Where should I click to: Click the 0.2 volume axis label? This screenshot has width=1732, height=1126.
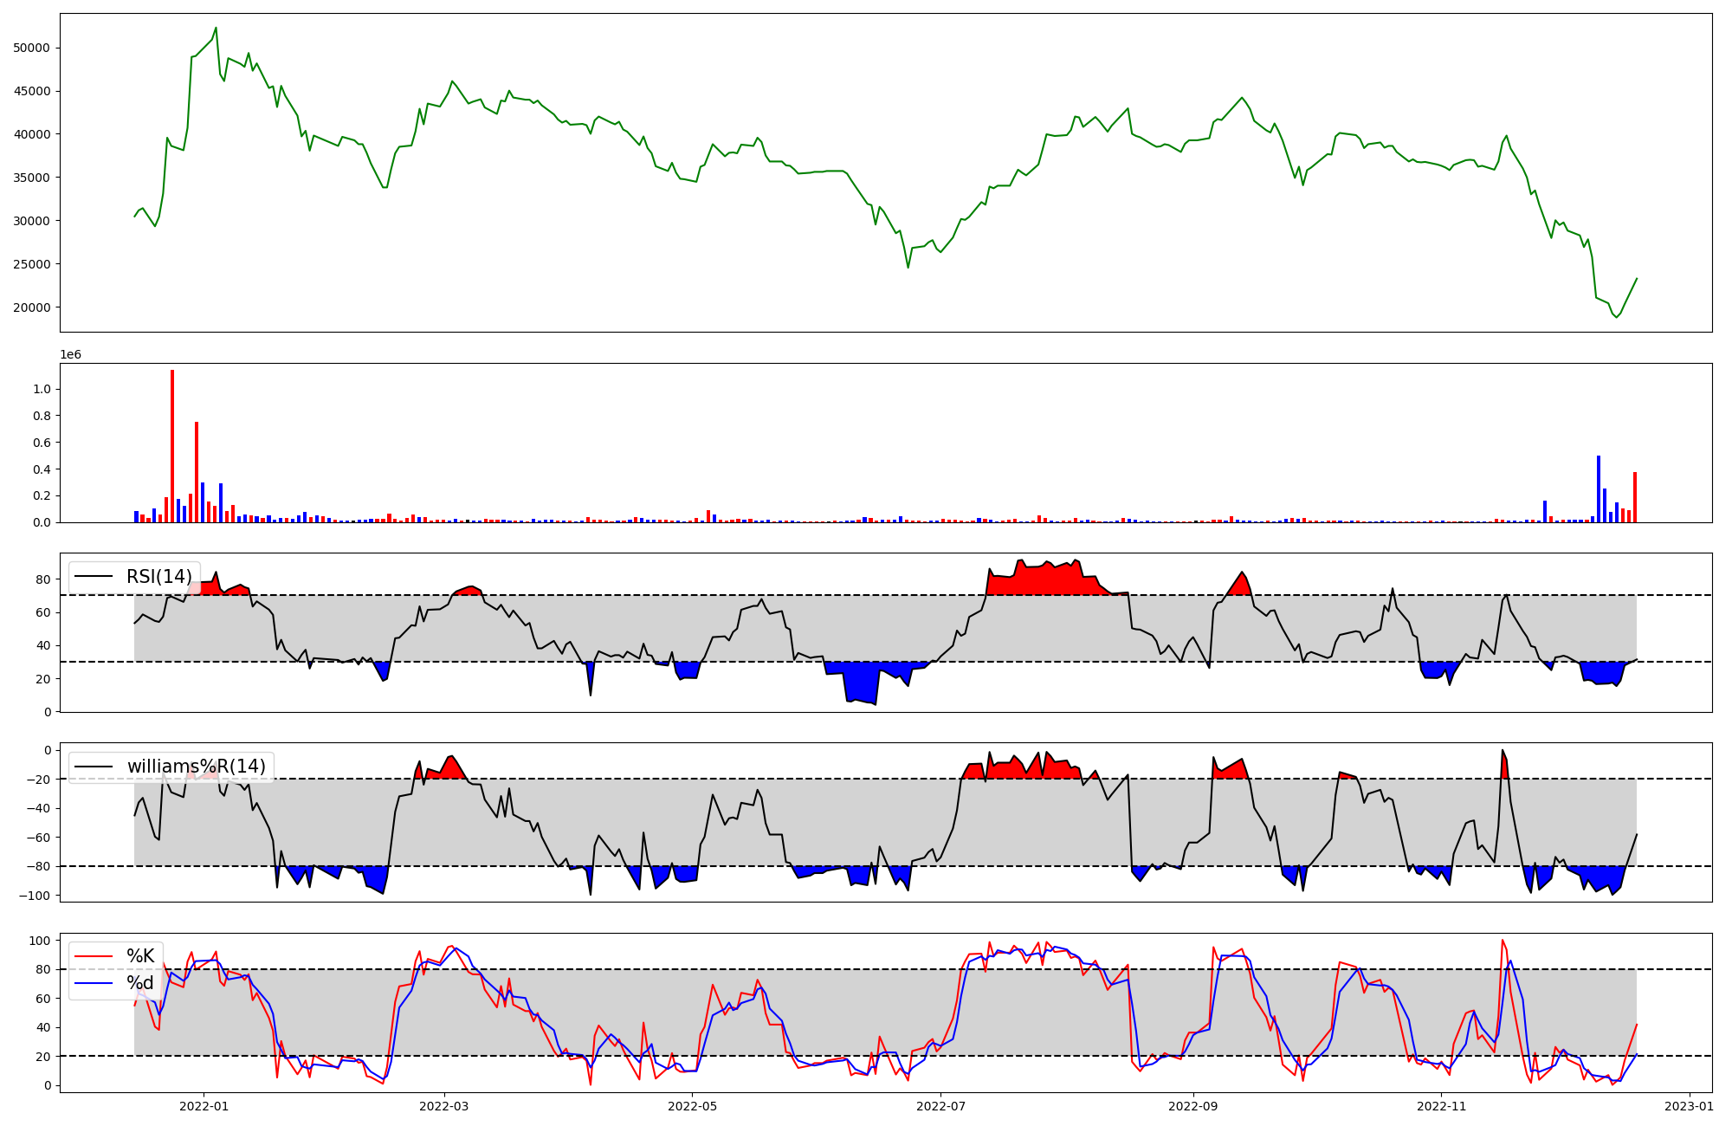42,496
